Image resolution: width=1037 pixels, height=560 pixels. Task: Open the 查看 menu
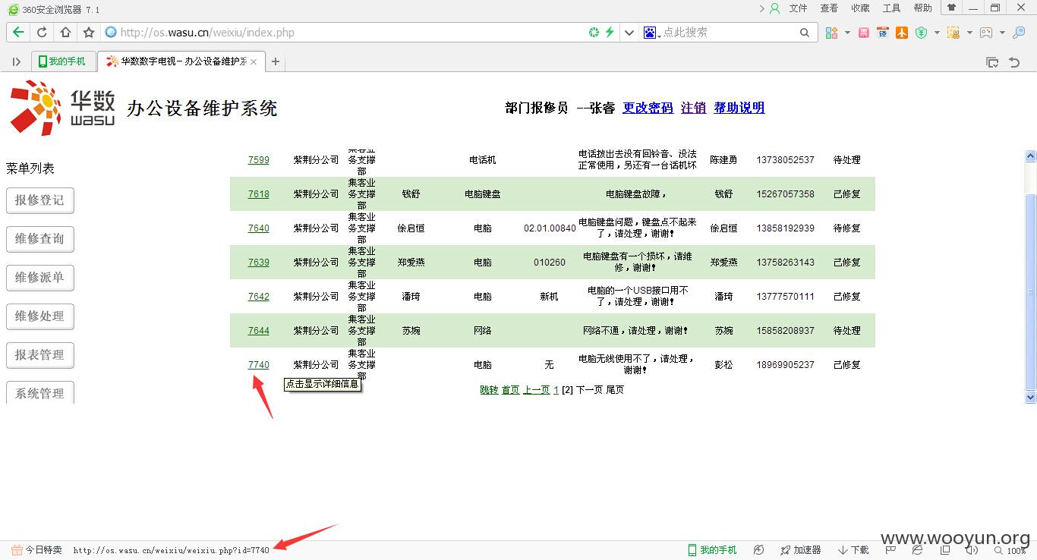click(x=829, y=8)
